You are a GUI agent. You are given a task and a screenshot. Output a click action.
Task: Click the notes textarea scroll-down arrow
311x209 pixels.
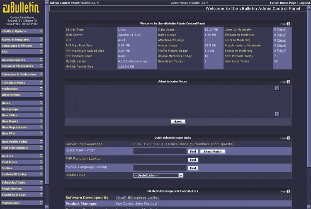click(x=277, y=114)
